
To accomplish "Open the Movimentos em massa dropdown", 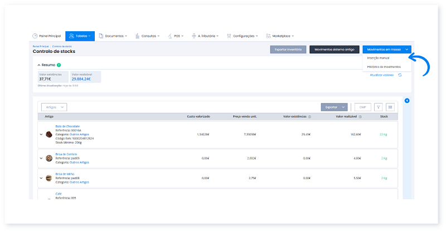I will [x=386, y=50].
